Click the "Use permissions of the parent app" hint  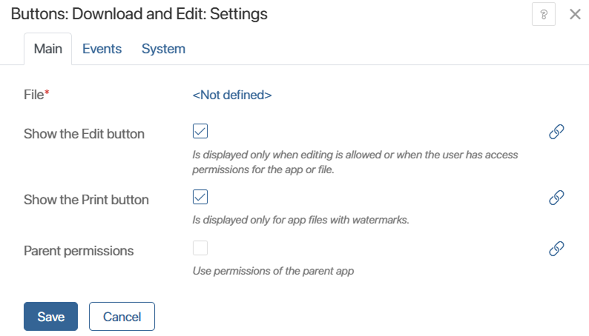273,271
